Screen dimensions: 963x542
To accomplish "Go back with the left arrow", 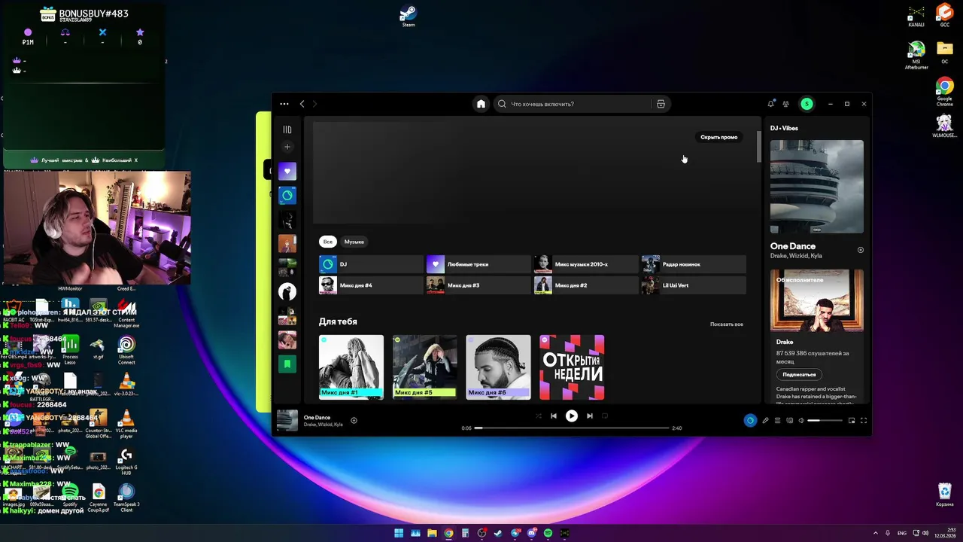I will pos(302,104).
